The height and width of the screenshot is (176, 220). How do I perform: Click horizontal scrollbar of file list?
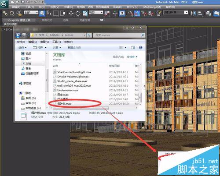tap(81, 108)
